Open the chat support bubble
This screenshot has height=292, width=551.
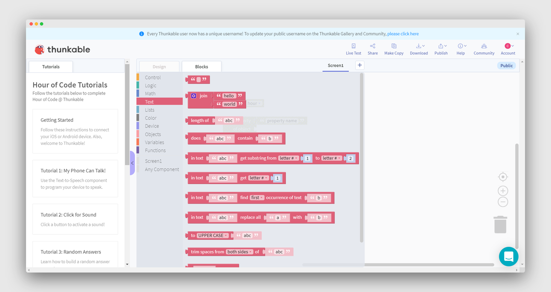coord(509,256)
